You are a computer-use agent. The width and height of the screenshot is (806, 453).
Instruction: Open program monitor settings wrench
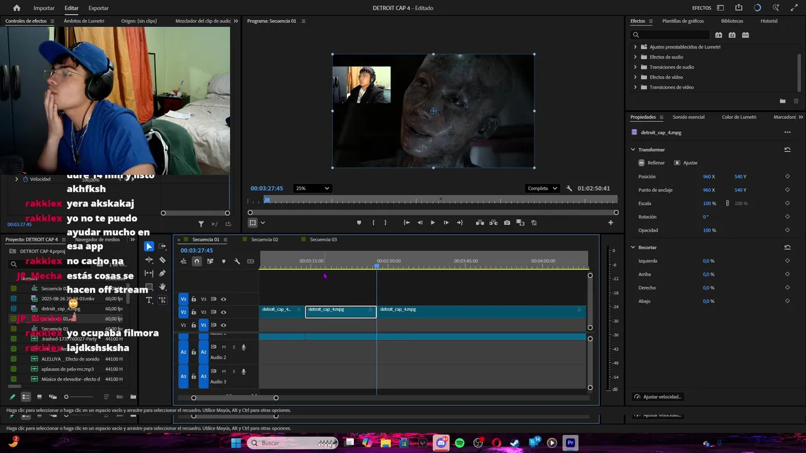click(569, 188)
